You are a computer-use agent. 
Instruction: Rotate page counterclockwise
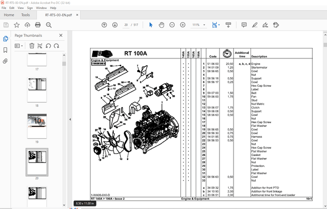[48, 46]
